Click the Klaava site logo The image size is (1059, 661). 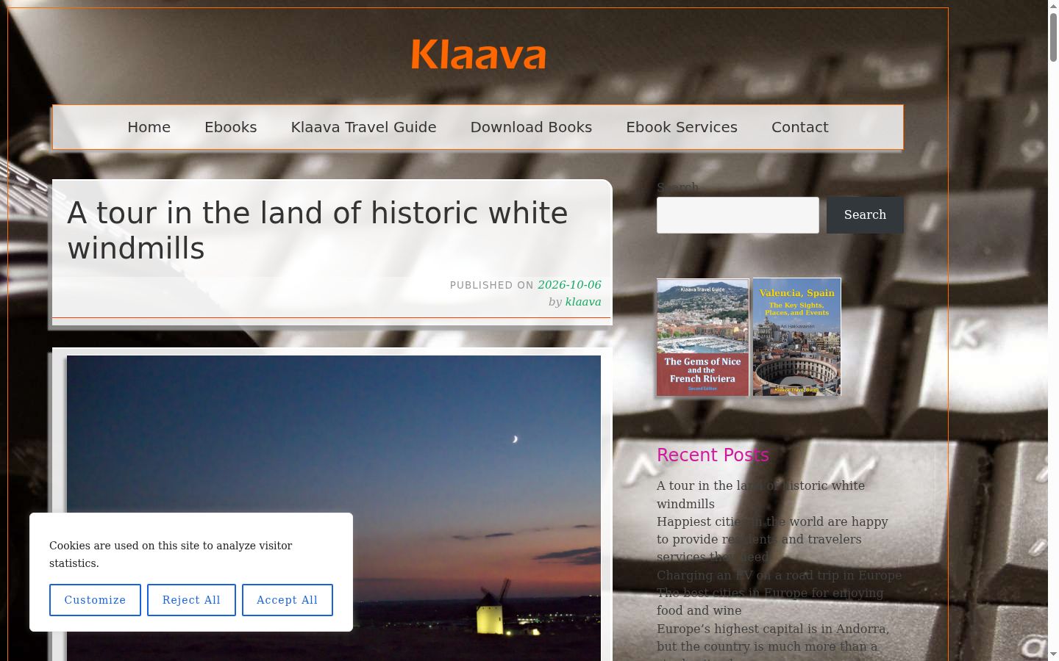coord(479,55)
